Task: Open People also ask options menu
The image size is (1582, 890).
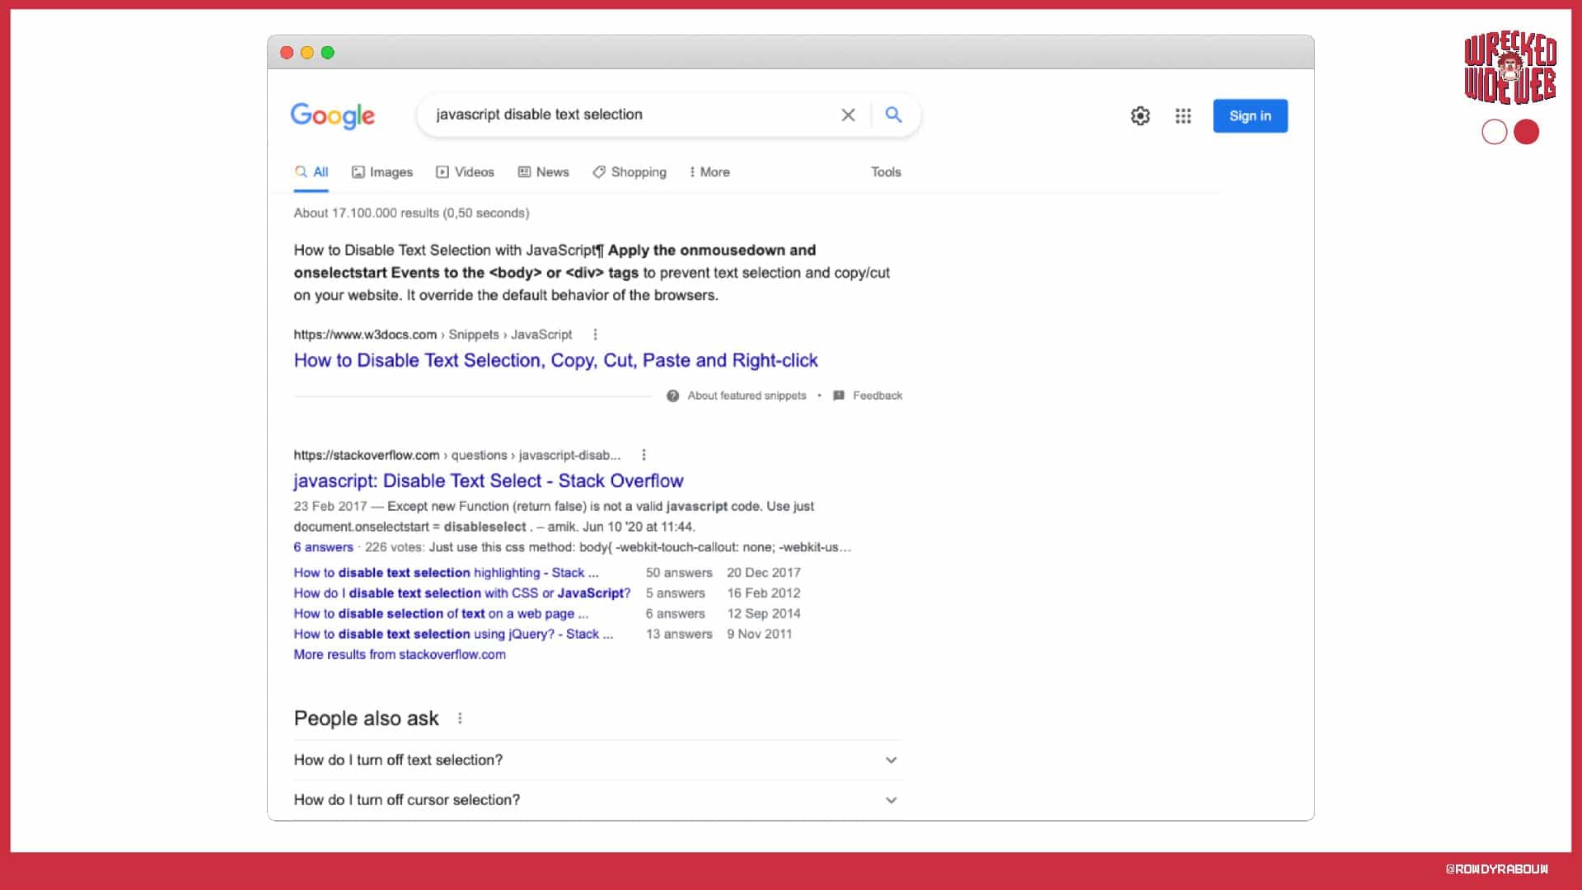Action: point(460,719)
